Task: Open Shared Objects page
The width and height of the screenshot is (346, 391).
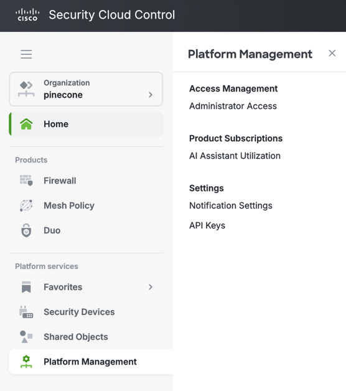Action: [86, 337]
